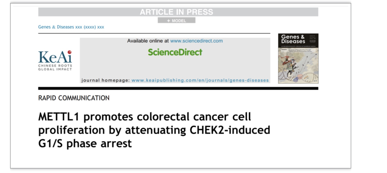Click the green ScienceDirect logo
The width and height of the screenshot is (387, 173).
tap(175, 52)
